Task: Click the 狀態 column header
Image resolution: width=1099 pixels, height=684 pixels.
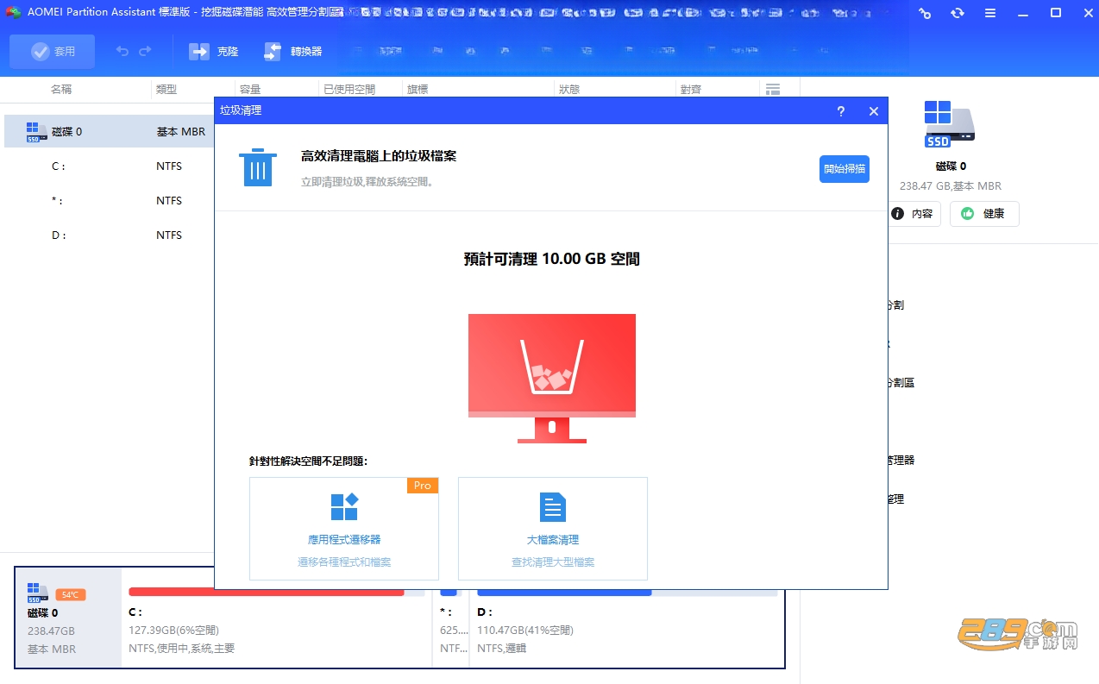Action: (569, 89)
